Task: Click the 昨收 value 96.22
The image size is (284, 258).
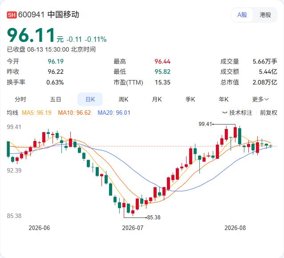Action: click(56, 72)
